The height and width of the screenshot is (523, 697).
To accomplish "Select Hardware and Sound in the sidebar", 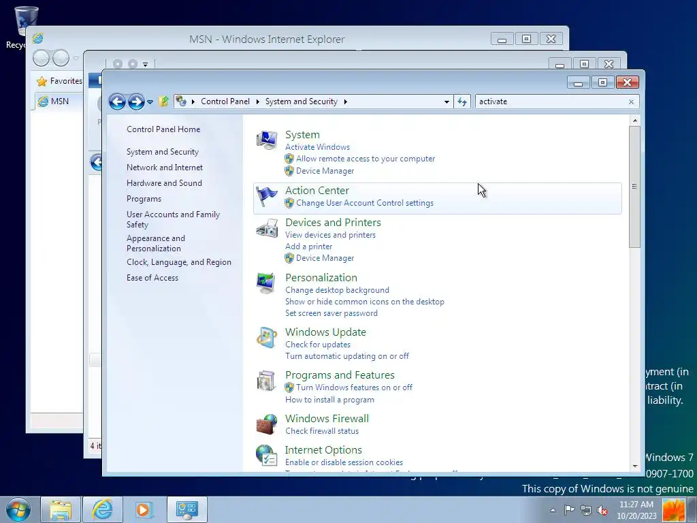I will pyautogui.click(x=164, y=183).
